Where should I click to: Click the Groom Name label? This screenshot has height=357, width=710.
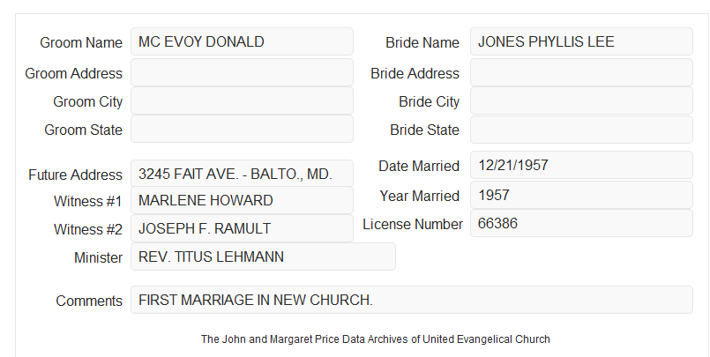(x=81, y=42)
